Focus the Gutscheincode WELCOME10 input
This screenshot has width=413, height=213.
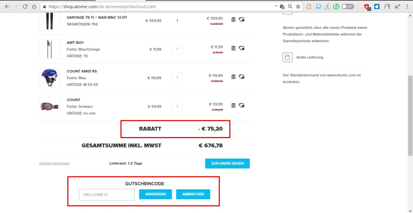pyautogui.click(x=107, y=195)
